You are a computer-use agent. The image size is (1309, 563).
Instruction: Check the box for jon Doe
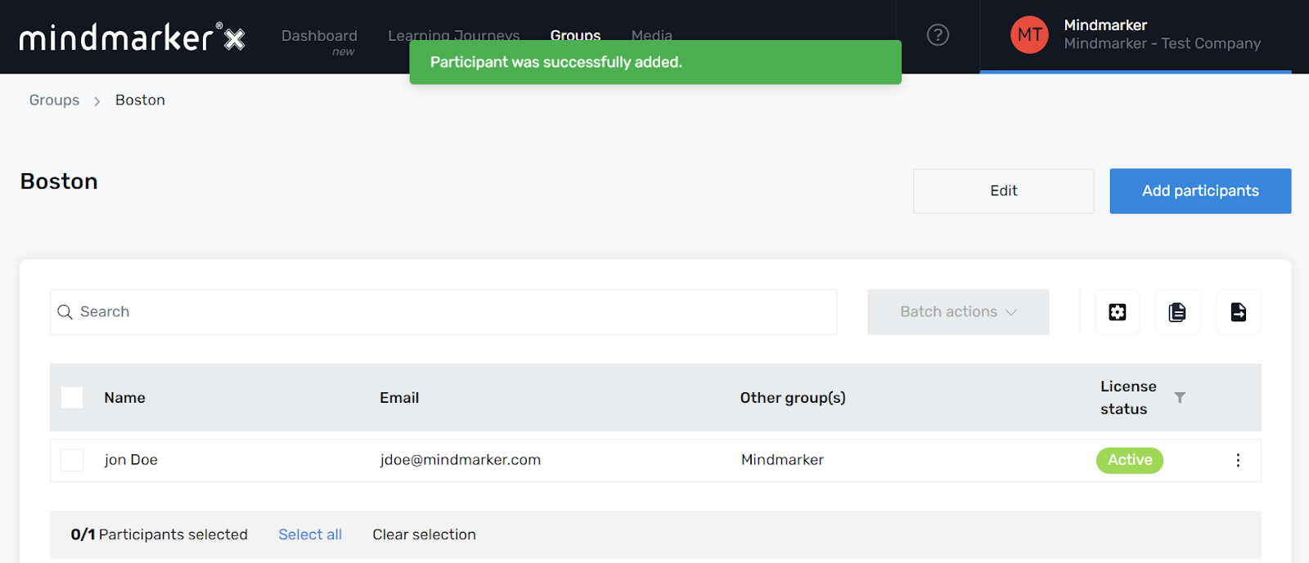coord(72,460)
